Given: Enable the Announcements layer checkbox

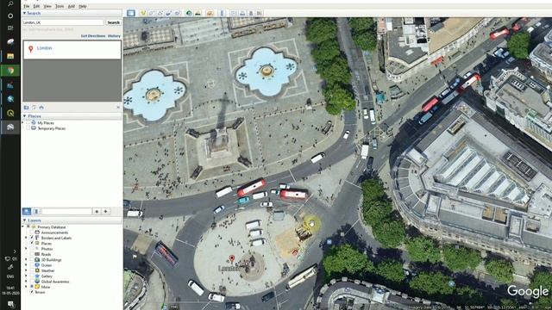Looking at the screenshot, I should [31, 232].
